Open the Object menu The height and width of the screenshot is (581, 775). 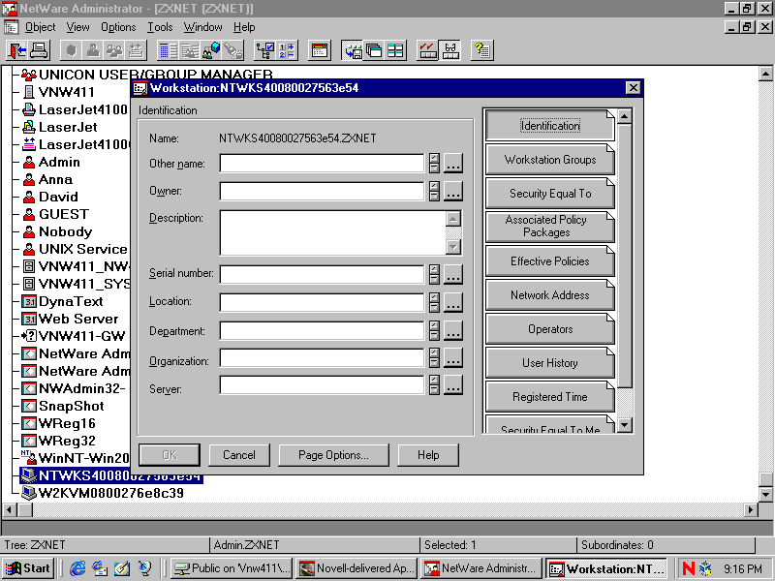click(x=40, y=27)
